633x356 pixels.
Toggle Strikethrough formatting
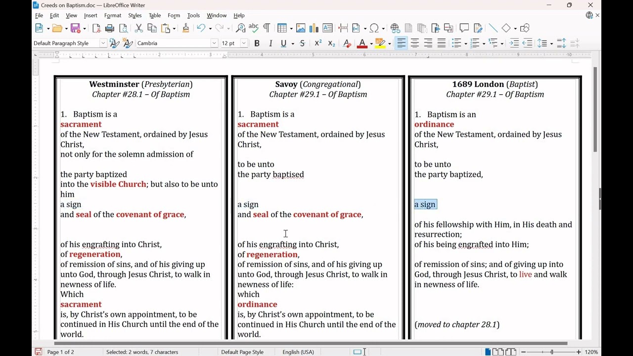(x=302, y=43)
